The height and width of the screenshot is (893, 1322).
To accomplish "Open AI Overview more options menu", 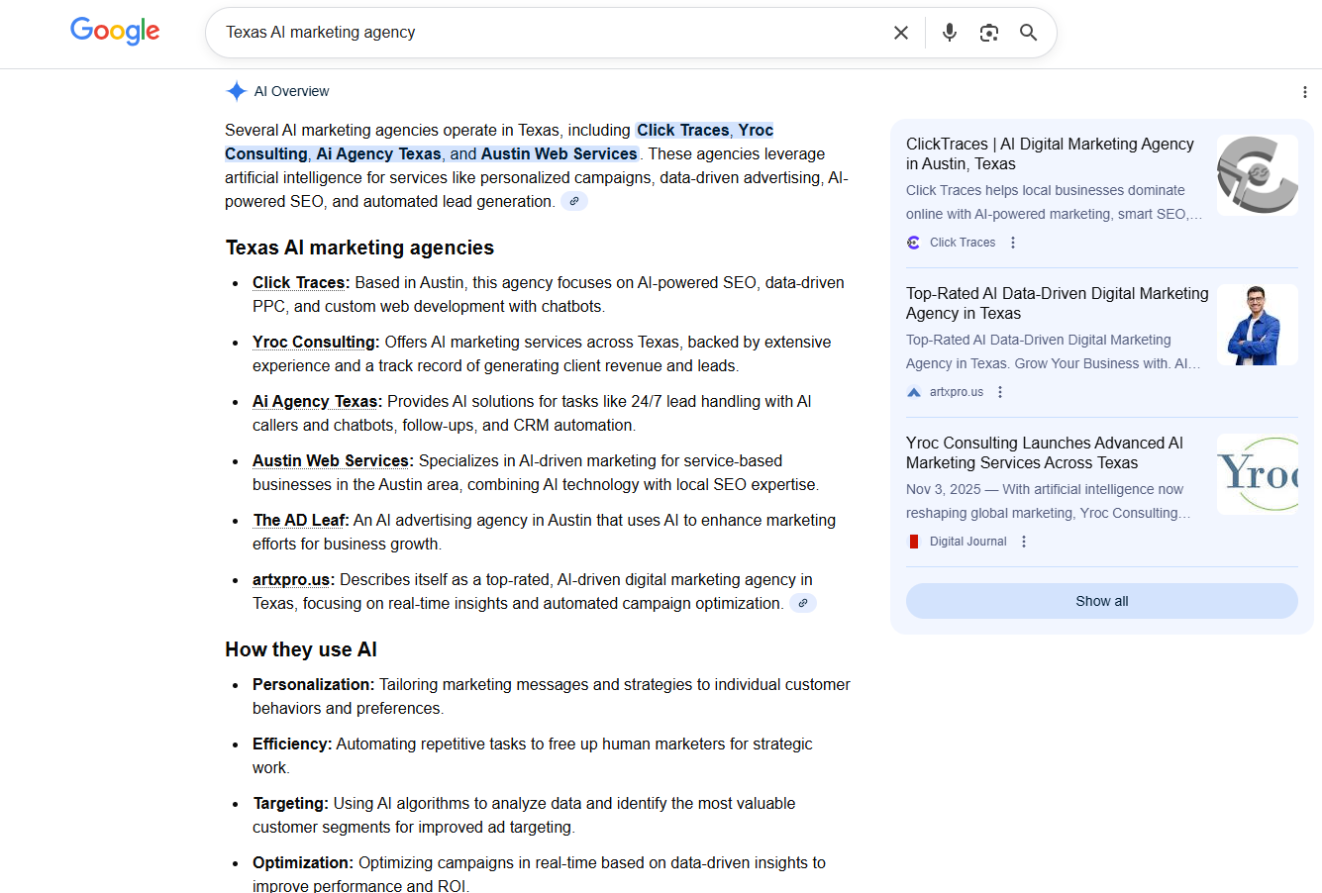I will pyautogui.click(x=1305, y=92).
